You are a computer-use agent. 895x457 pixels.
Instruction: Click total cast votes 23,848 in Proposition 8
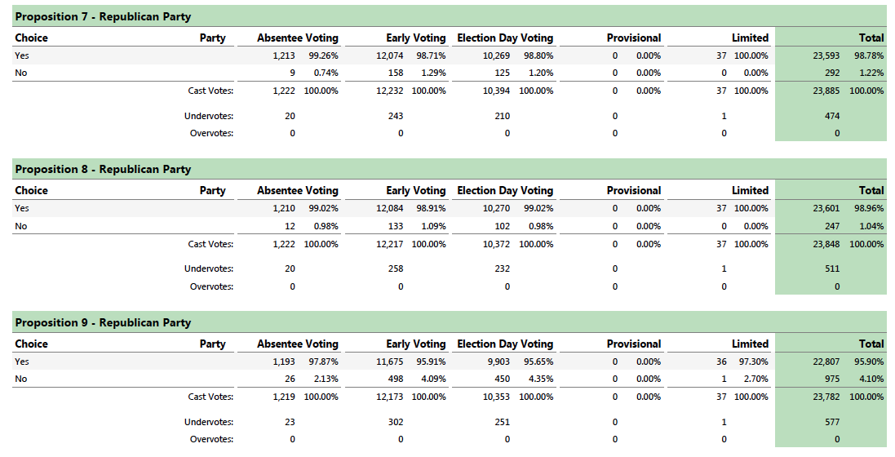pos(826,244)
